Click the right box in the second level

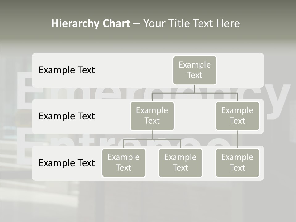pos(237,116)
